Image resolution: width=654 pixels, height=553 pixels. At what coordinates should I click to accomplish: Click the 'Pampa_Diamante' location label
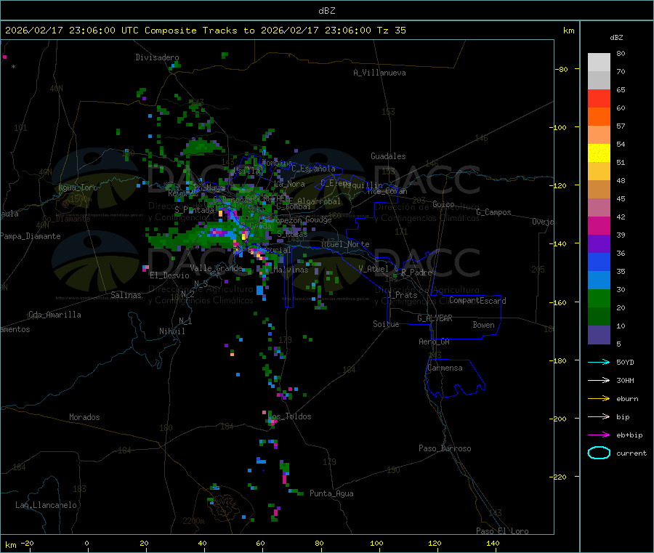[30, 236]
